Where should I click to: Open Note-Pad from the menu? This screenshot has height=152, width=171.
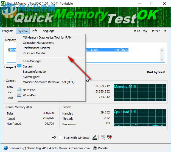pos(51,90)
